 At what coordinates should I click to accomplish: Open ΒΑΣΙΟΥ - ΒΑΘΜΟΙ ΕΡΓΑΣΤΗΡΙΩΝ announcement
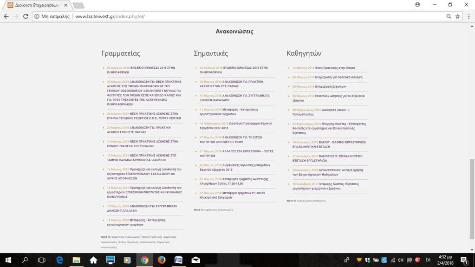pyautogui.click(x=329, y=144)
